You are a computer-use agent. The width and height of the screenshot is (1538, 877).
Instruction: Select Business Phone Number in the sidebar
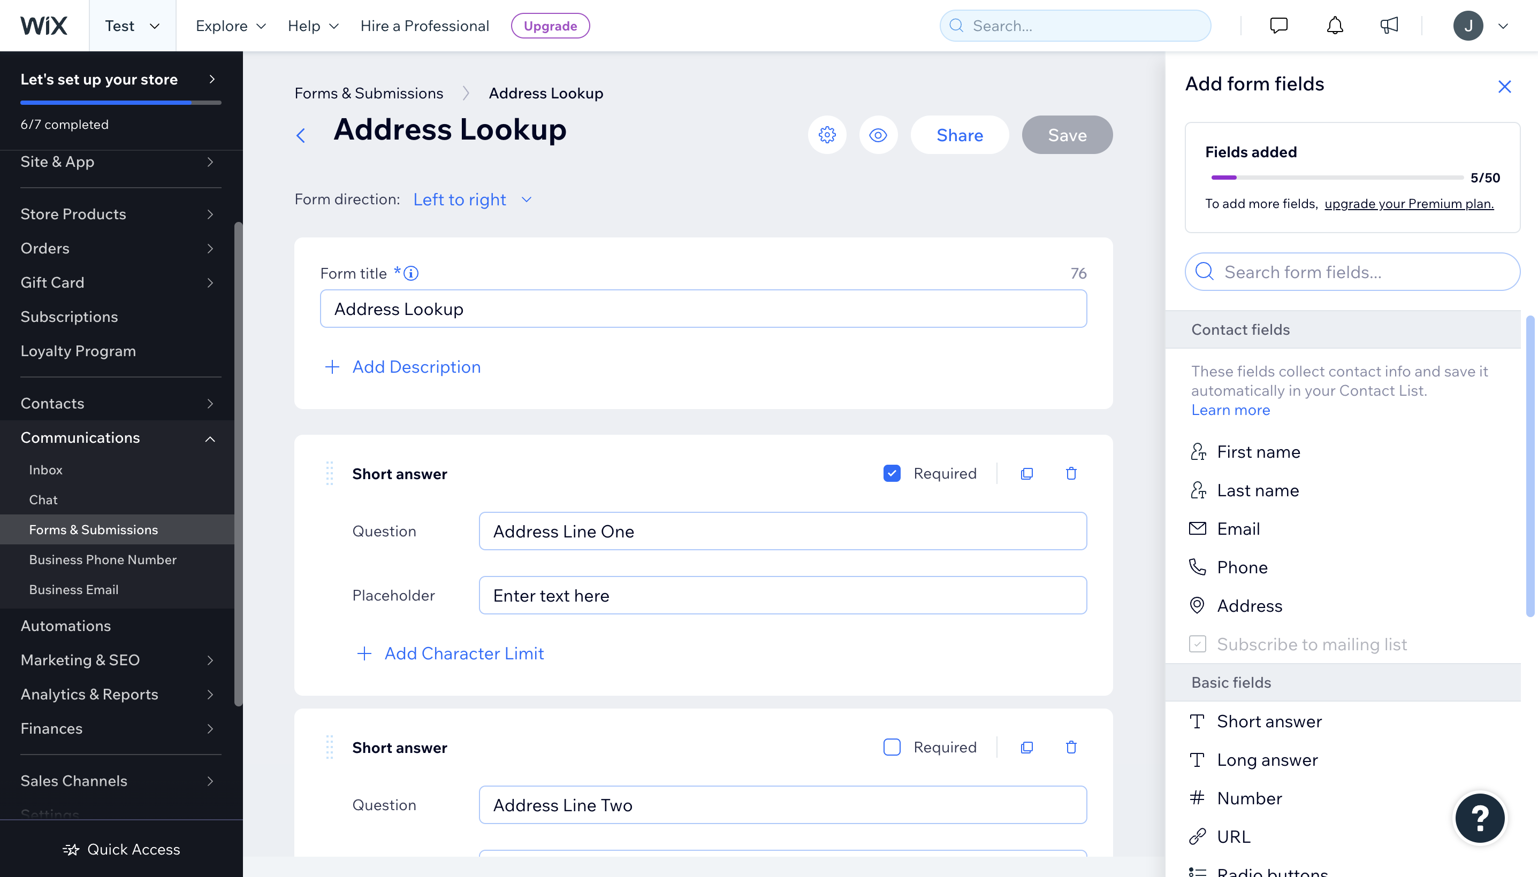[102, 559]
